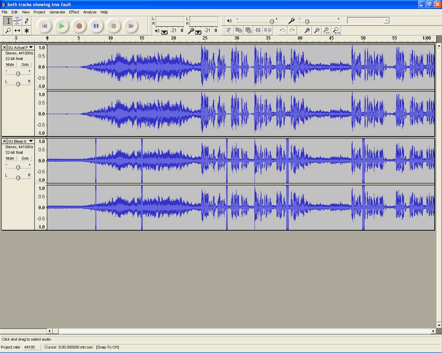Click the Zoom In magnifier icon
442x353 pixels.
[307, 30]
